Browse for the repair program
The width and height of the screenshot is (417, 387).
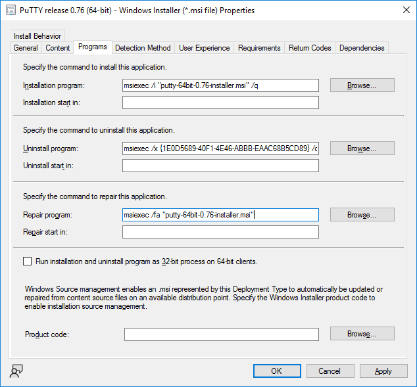pyautogui.click(x=362, y=215)
